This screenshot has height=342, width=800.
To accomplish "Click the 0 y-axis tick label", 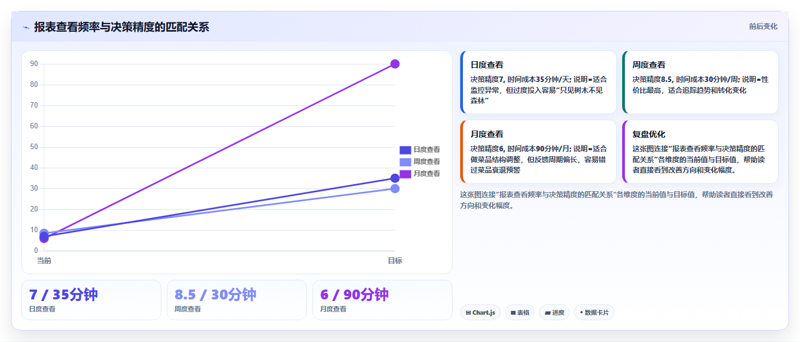I will 36,251.
